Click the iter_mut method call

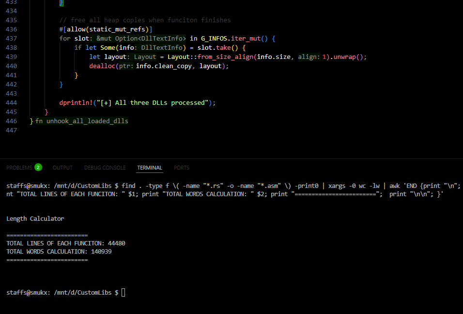[246, 39]
